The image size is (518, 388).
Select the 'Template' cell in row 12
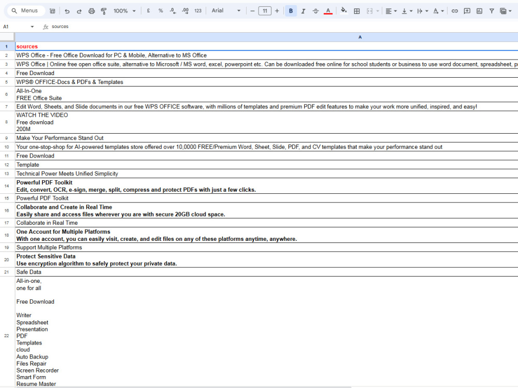tap(266, 165)
